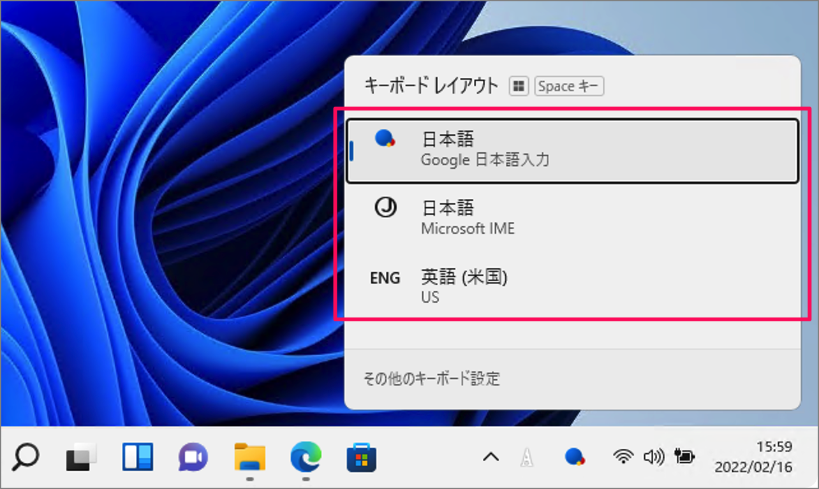The image size is (819, 489).
Task: Click the Windows Search magnifier icon
Action: coord(26,456)
